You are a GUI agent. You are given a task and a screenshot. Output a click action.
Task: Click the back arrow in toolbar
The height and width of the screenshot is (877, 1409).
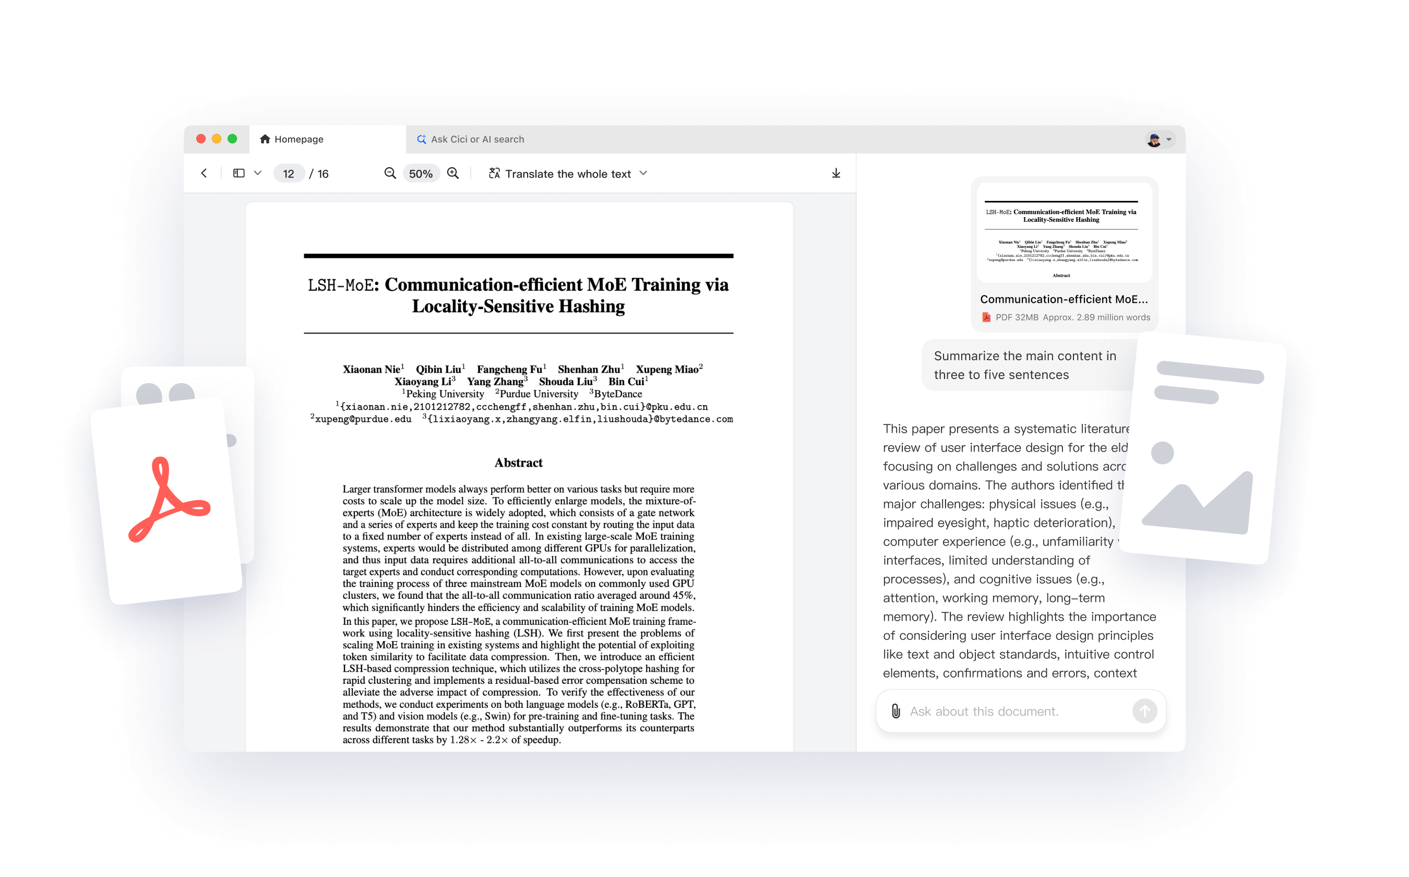click(x=204, y=173)
